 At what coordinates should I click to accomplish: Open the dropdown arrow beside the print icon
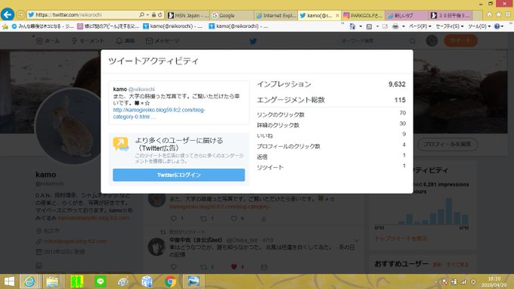pyautogui.click(x=404, y=26)
